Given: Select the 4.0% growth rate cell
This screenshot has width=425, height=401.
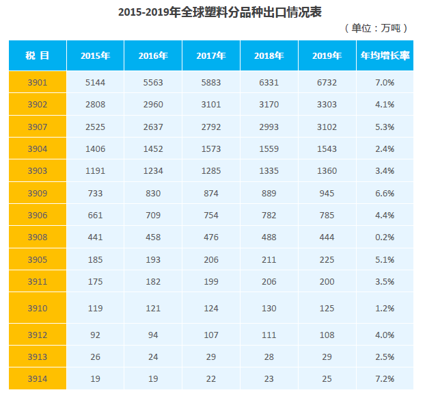Looking at the screenshot, I should (x=385, y=335).
